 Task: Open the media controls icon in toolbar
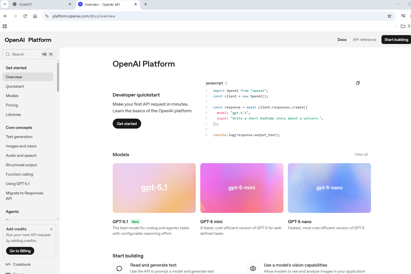tap(403, 16)
